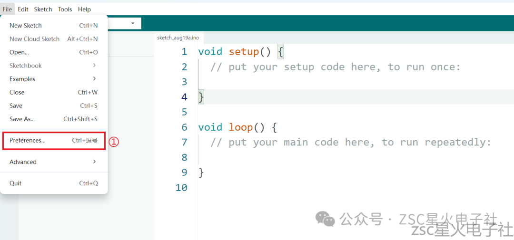Choose Save from the File menu
The width and height of the screenshot is (514, 240).
point(54,106)
